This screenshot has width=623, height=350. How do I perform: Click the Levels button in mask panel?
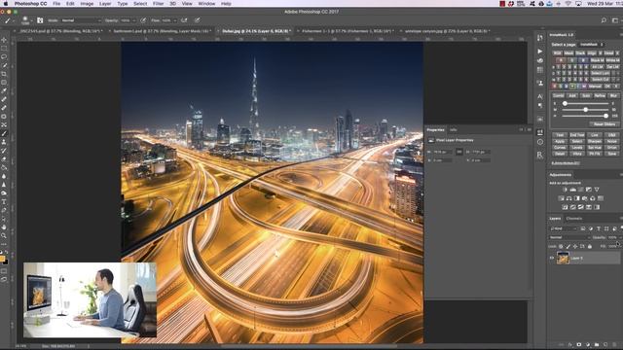(x=577, y=147)
